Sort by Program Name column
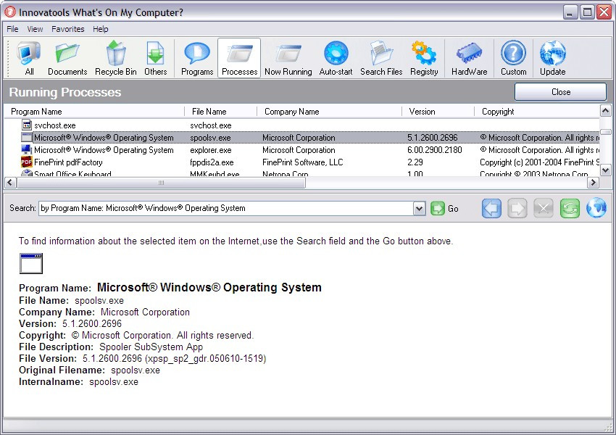 coord(94,112)
